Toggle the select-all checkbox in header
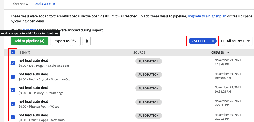254x122 pixels. (x=13, y=52)
